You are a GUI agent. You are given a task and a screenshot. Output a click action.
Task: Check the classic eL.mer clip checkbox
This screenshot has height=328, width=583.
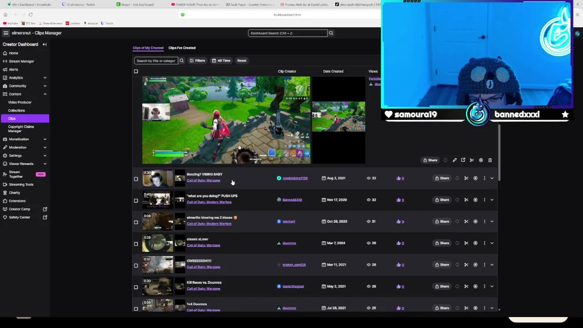136,244
